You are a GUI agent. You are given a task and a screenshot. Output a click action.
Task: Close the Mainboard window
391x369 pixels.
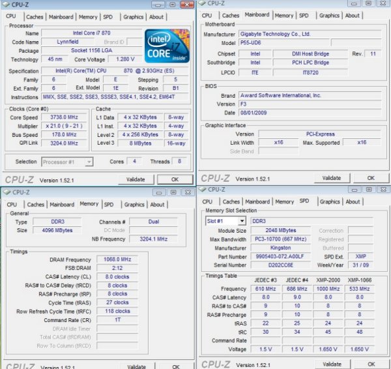(383, 3)
